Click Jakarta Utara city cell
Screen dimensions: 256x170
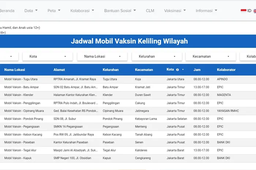[175, 79]
